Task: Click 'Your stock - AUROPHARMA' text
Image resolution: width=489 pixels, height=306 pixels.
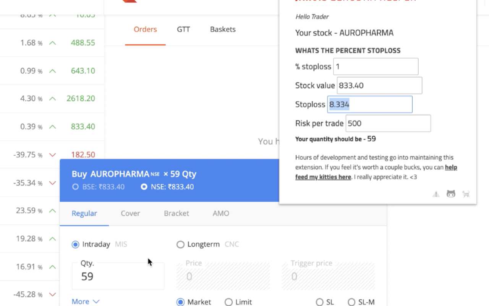Action: click(x=344, y=33)
